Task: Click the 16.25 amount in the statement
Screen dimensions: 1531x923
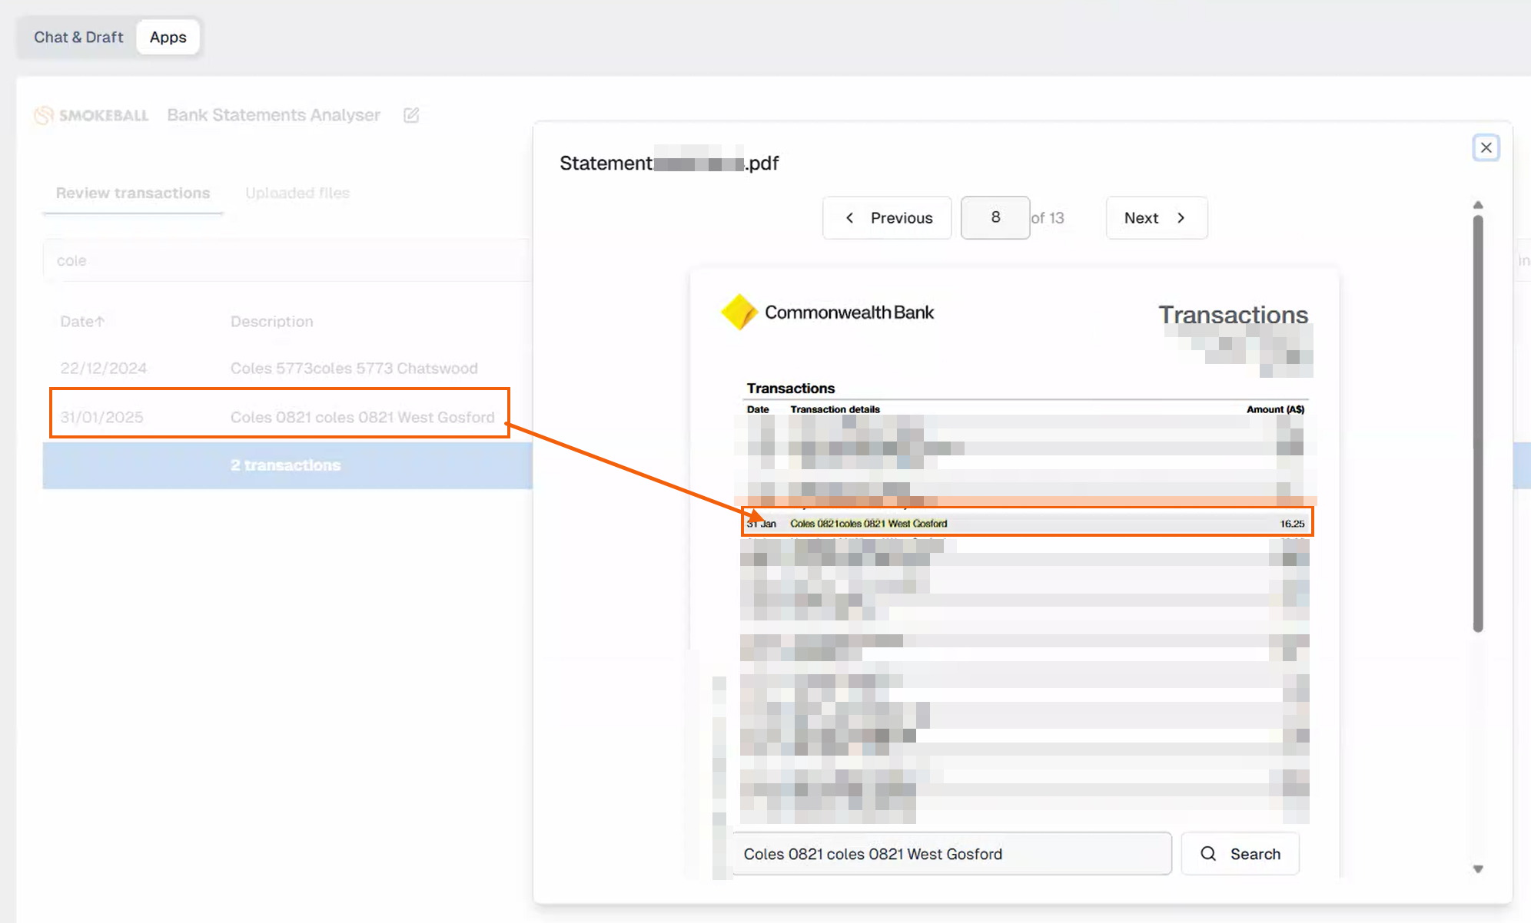Action: pyautogui.click(x=1292, y=524)
